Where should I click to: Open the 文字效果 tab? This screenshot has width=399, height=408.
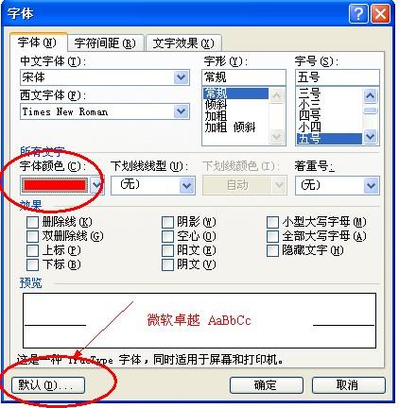click(183, 43)
